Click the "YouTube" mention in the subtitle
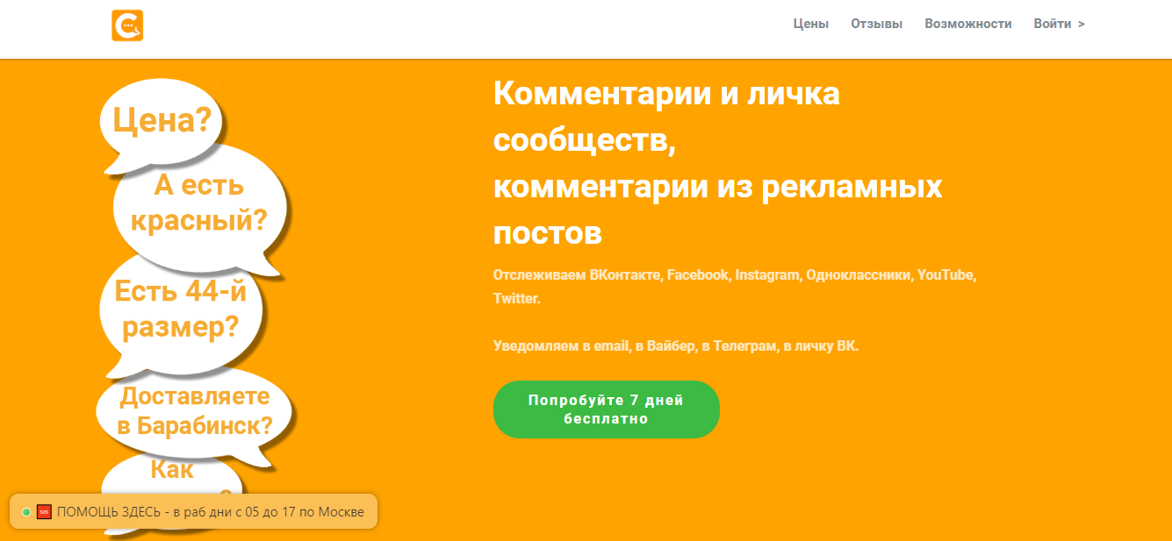This screenshot has height=541, width=1172. [x=947, y=274]
